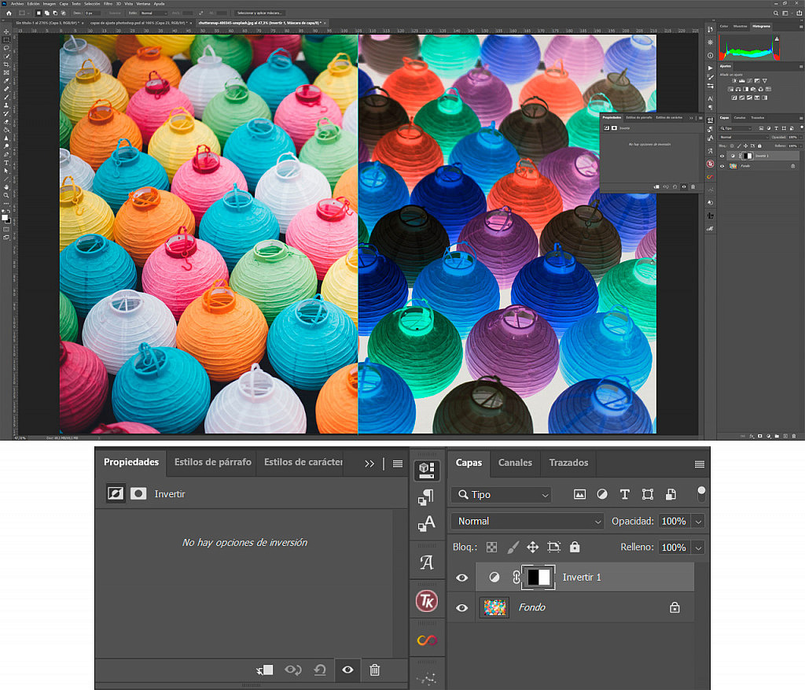Click the lock icon on the Fondo layer
The image size is (805, 690).
click(675, 607)
